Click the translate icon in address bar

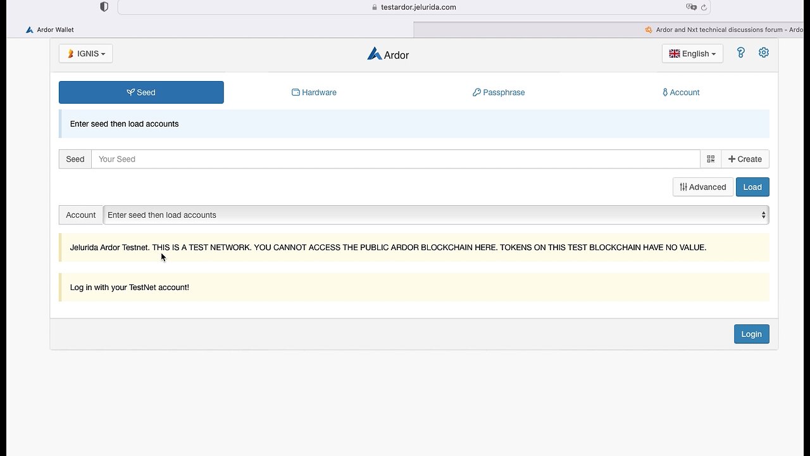(x=691, y=7)
